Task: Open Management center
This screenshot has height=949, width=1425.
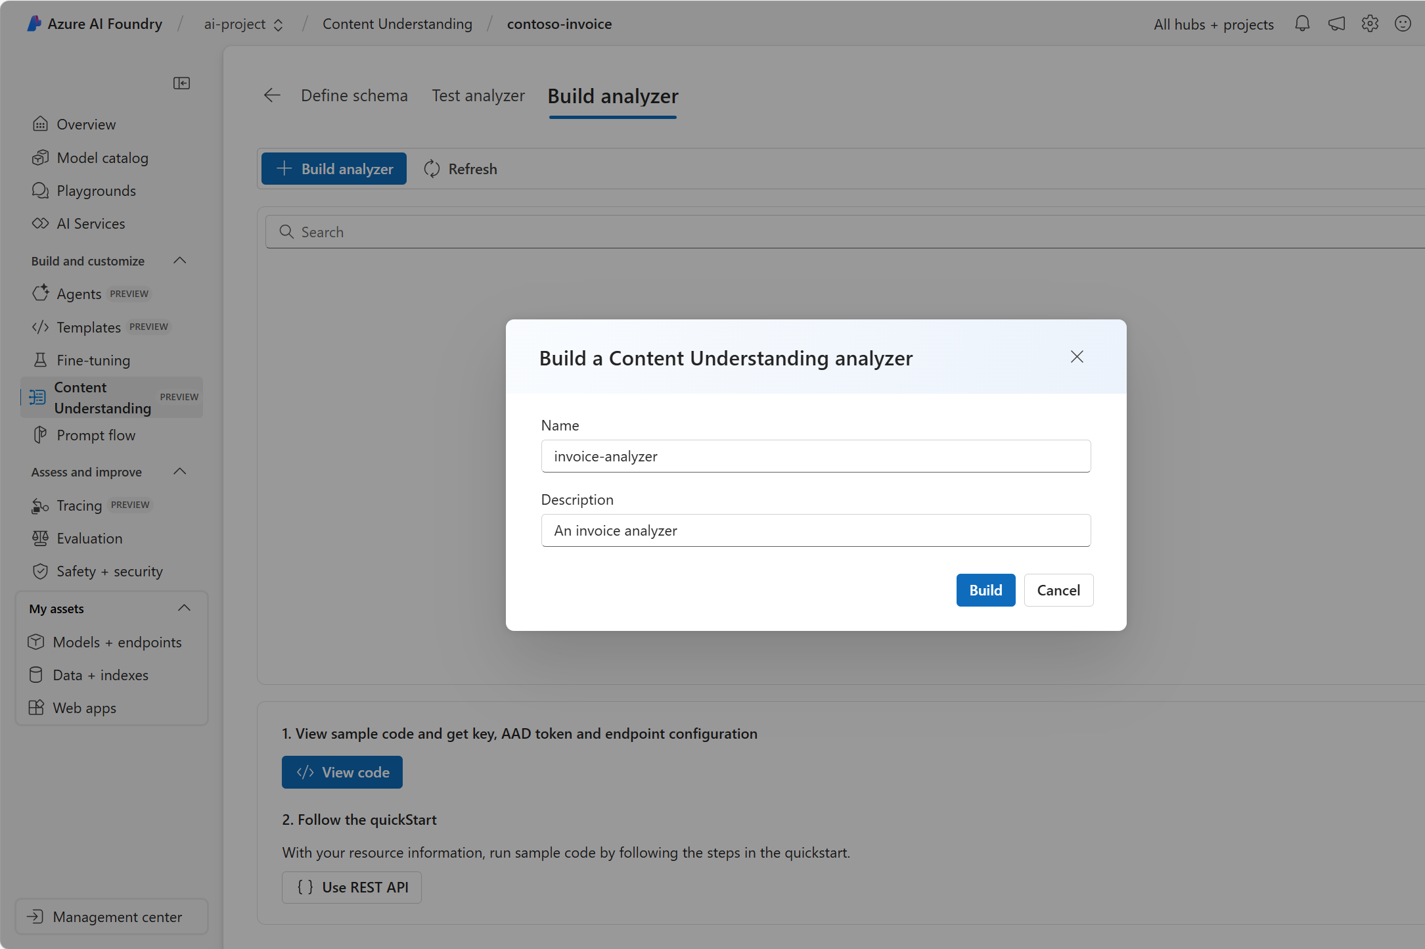Action: tap(112, 916)
